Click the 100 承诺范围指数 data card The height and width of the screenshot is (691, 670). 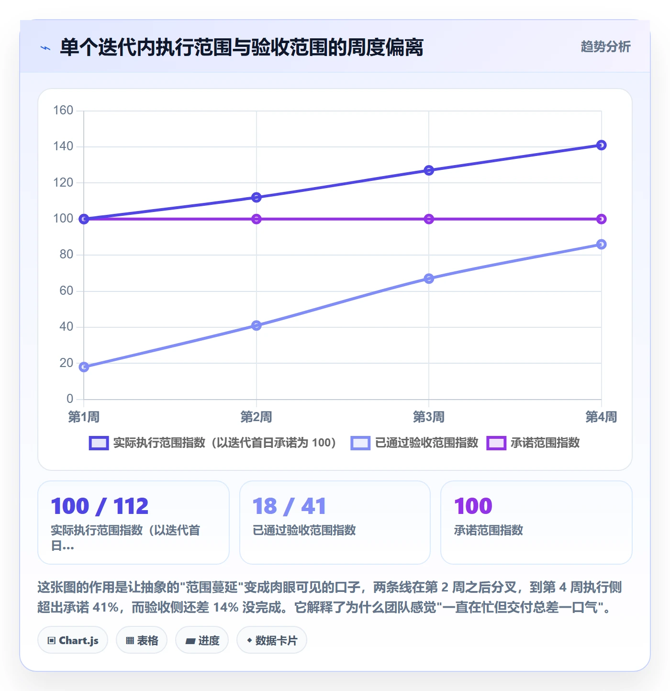tap(536, 523)
